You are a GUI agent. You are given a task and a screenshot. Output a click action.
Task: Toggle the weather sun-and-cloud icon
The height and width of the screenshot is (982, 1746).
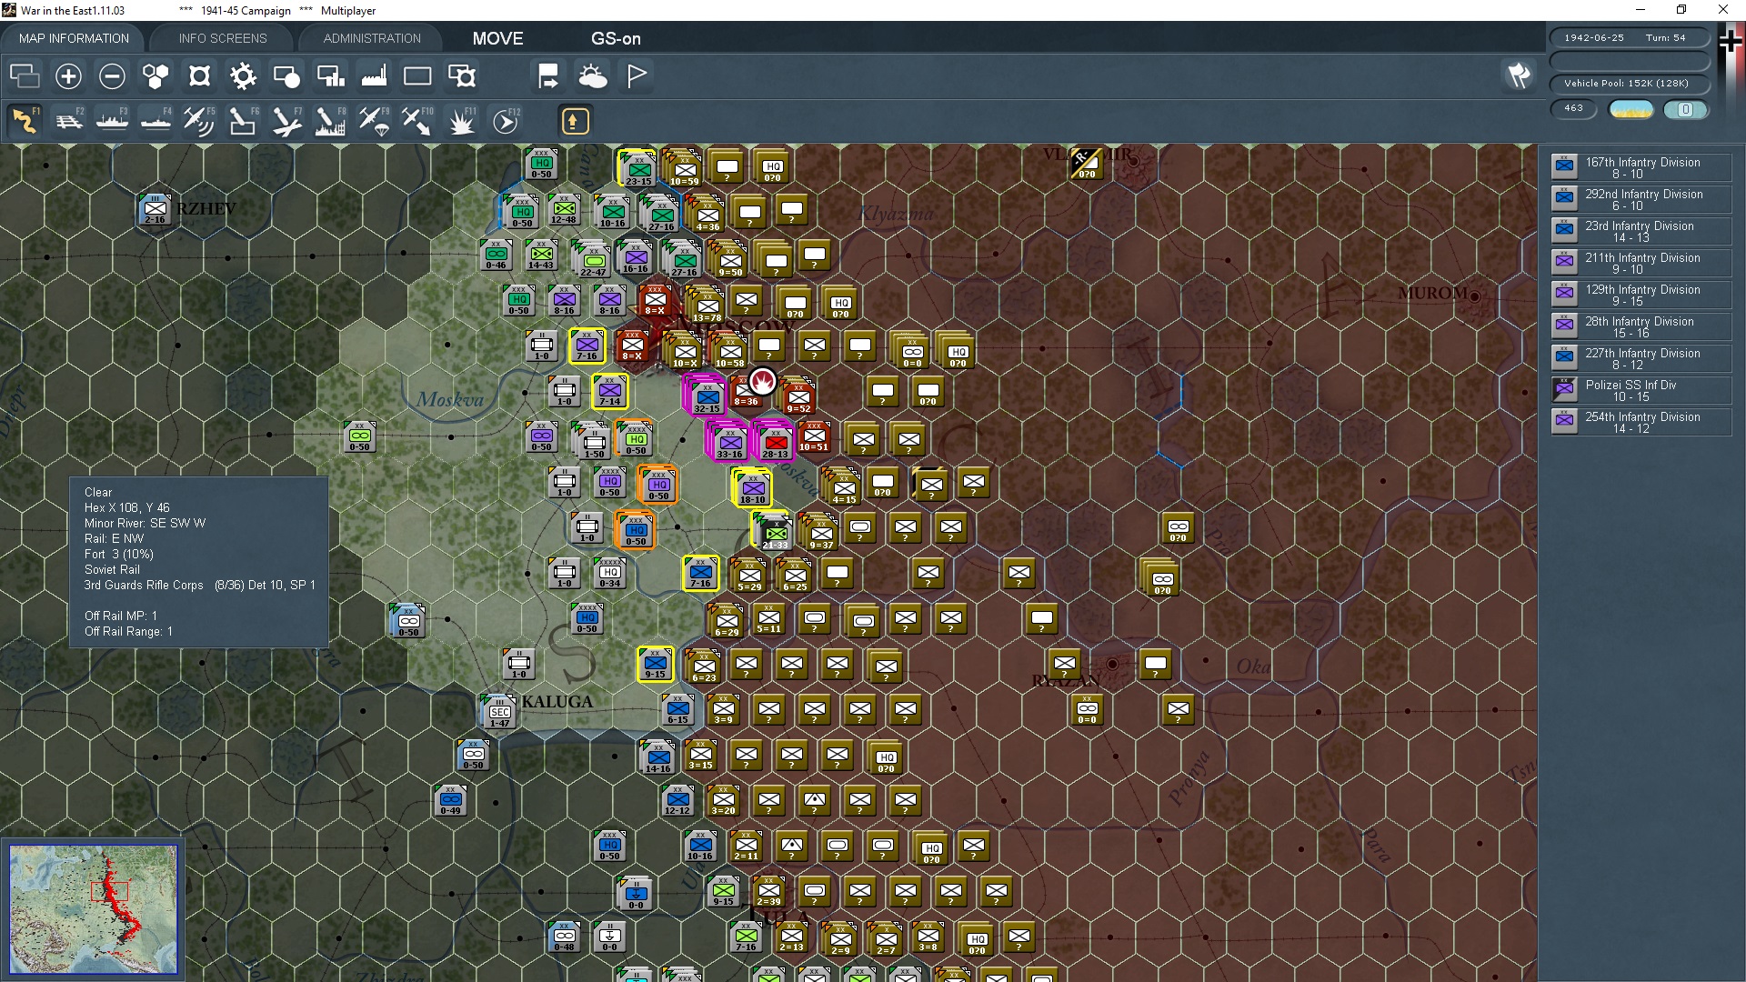click(593, 76)
